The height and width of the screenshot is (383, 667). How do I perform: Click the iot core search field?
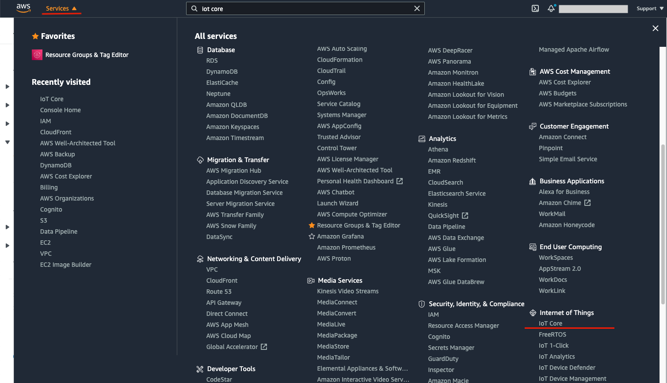(x=305, y=8)
